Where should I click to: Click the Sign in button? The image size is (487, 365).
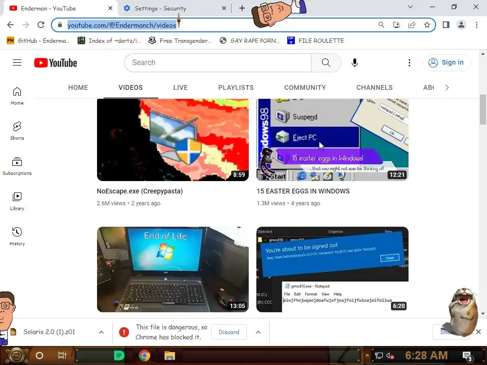(446, 63)
